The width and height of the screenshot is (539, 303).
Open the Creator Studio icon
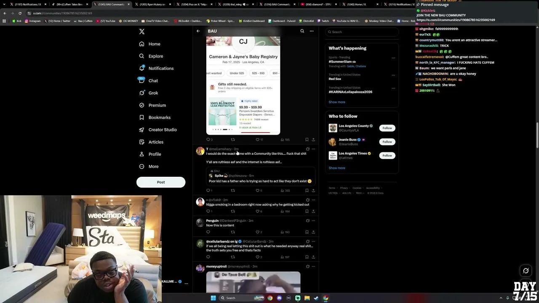[x=142, y=130]
